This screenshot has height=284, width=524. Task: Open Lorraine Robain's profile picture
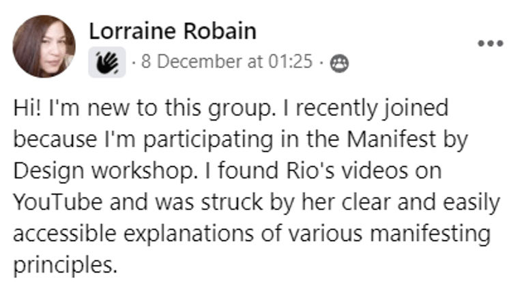pyautogui.click(x=44, y=46)
